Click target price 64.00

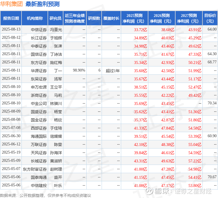coord(212,29)
